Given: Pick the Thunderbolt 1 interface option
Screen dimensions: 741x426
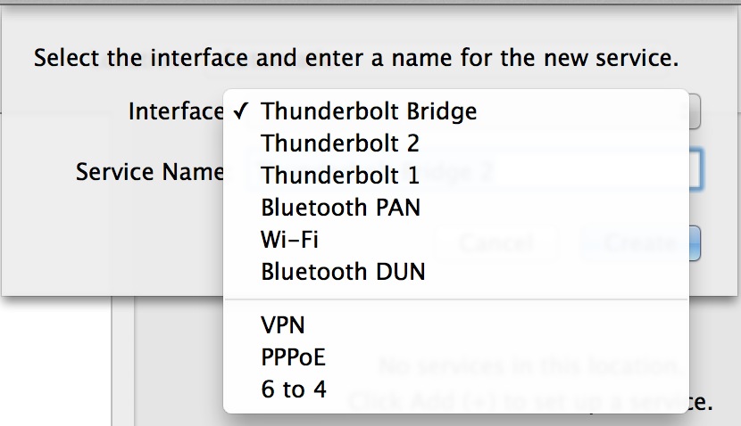Looking at the screenshot, I should [x=340, y=176].
